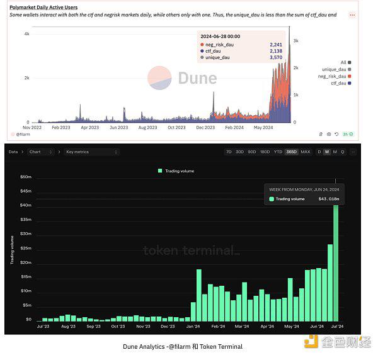This screenshot has width=378, height=355.
Task: Click unique_dau value 3,570 in tooltip
Action: 276,57
